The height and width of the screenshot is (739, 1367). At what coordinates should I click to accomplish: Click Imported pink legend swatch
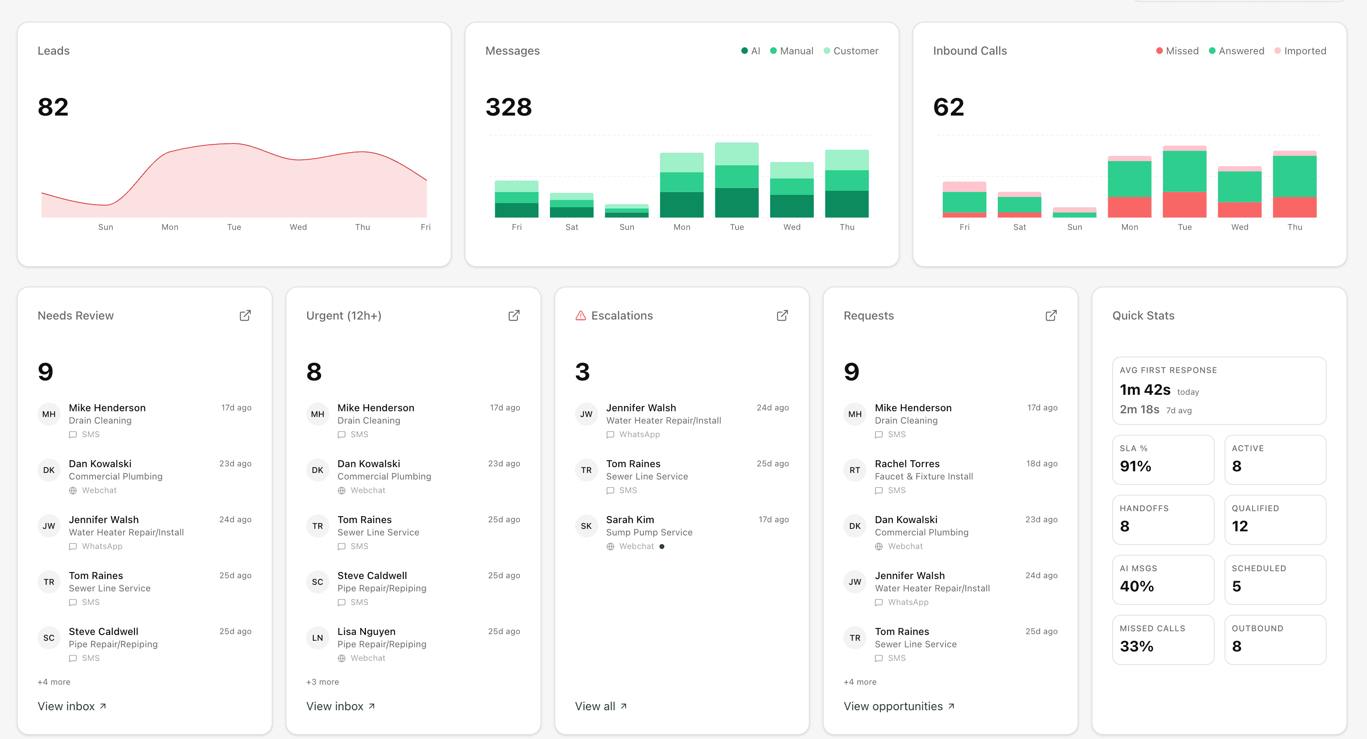pos(1277,51)
